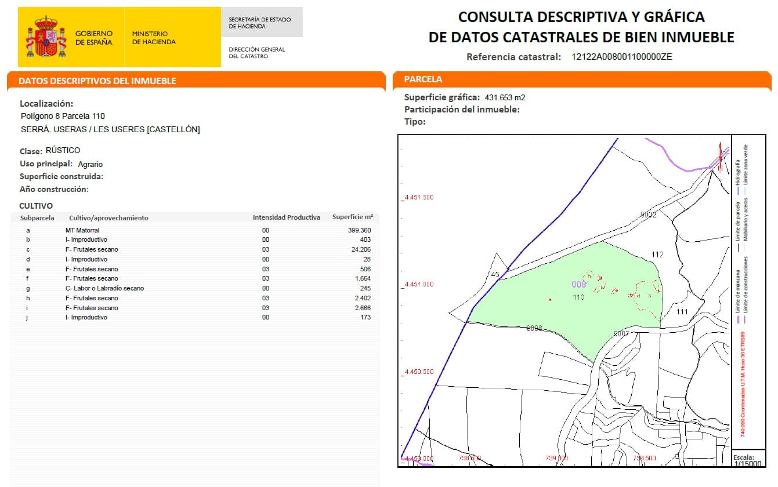Image resolution: width=778 pixels, height=487 pixels.
Task: Click the "Cultivo/aprovechamiento" column header
Action: [x=108, y=218]
